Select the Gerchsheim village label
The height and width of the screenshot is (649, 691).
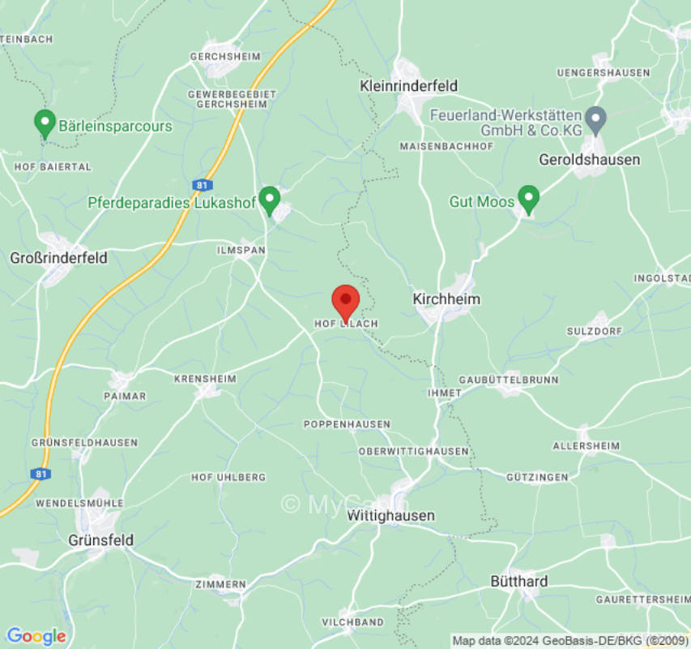point(225,57)
